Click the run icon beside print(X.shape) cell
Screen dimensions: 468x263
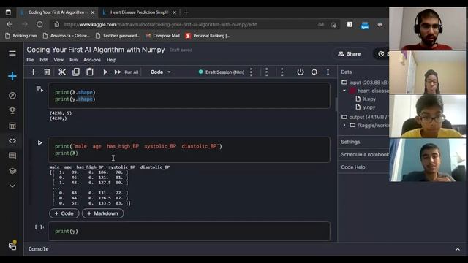[x=39, y=89]
